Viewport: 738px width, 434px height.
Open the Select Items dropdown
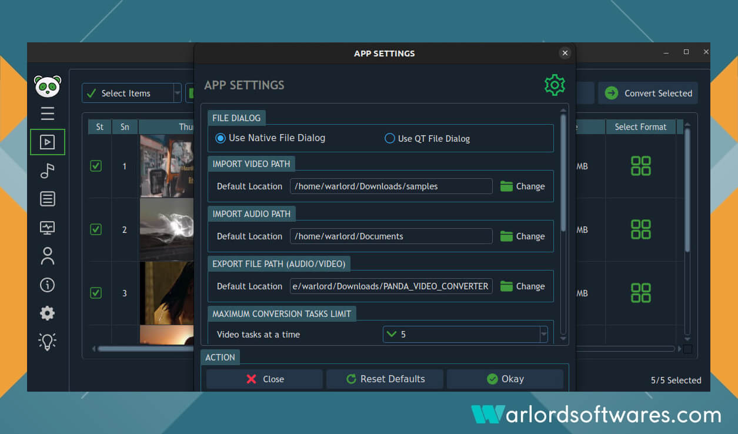(x=177, y=93)
